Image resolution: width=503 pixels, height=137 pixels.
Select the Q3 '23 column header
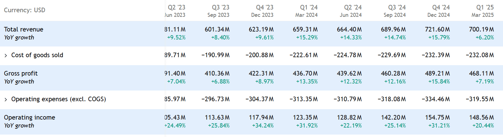220,7
